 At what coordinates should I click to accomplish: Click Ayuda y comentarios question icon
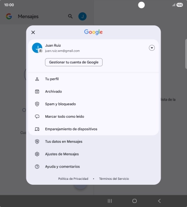[37, 167]
